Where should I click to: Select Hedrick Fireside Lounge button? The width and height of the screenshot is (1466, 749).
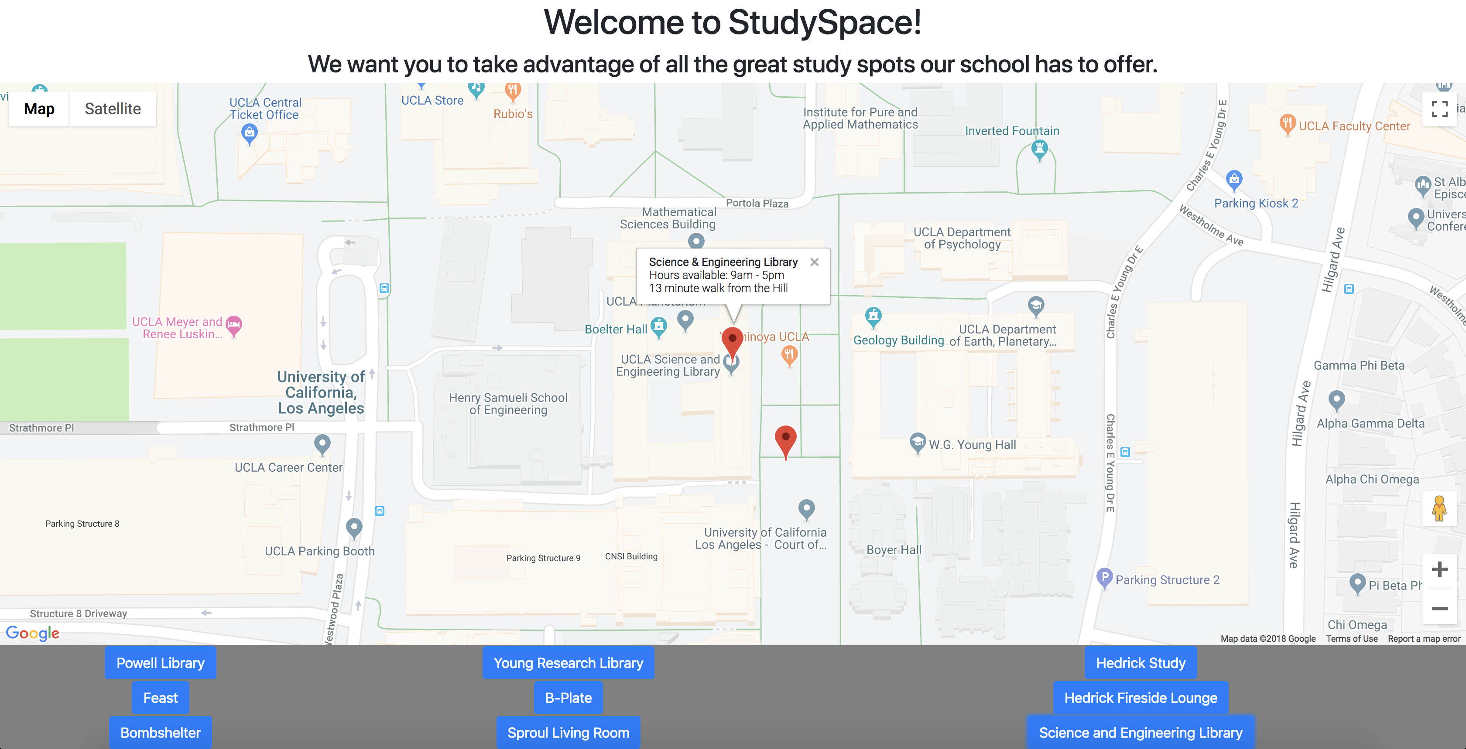[x=1141, y=698]
